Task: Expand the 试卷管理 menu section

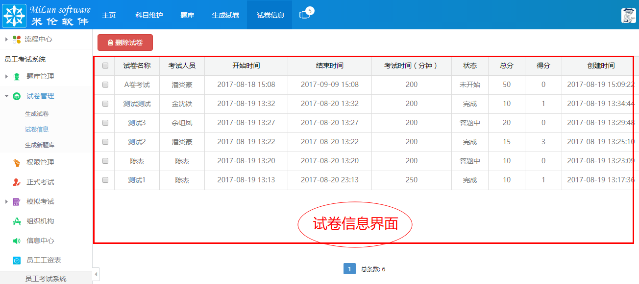Action: pyautogui.click(x=30, y=96)
